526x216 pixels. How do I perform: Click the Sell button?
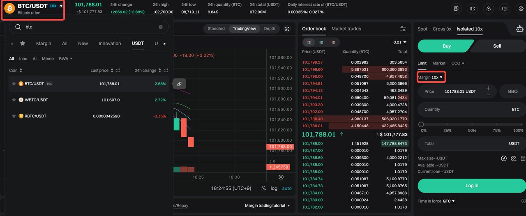click(x=498, y=46)
